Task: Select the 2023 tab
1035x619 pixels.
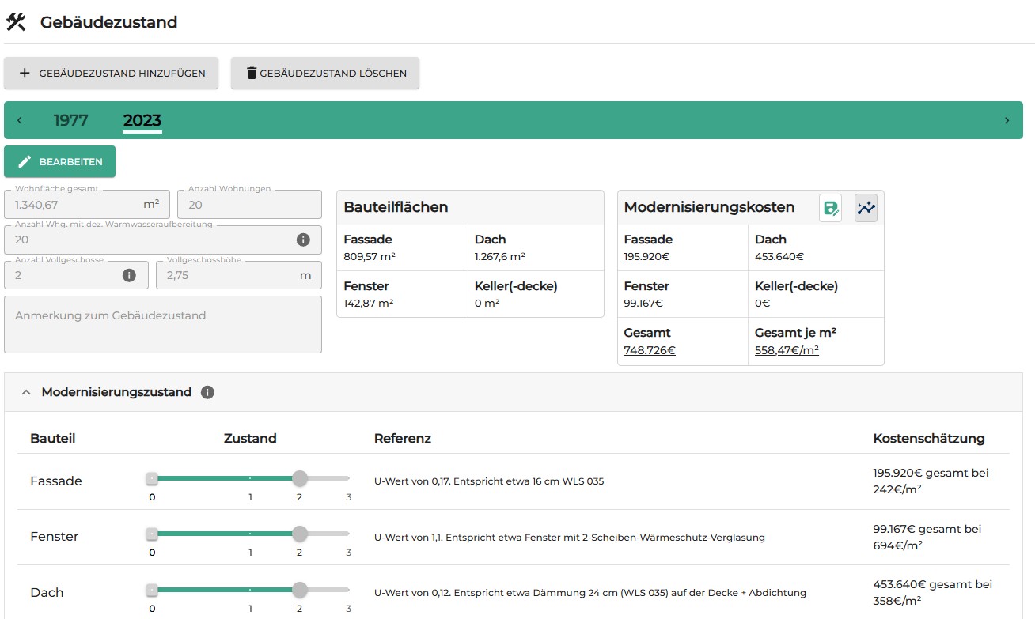Action: coord(142,120)
